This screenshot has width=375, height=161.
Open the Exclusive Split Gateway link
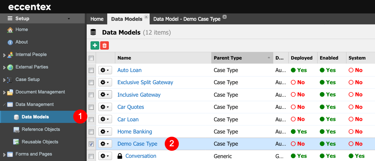pyautogui.click(x=145, y=83)
